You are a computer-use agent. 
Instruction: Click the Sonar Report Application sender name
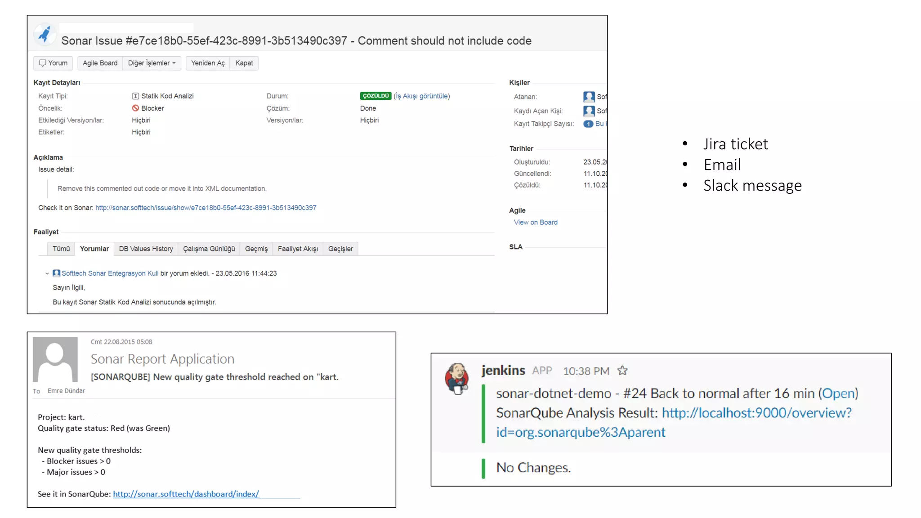pyautogui.click(x=162, y=359)
